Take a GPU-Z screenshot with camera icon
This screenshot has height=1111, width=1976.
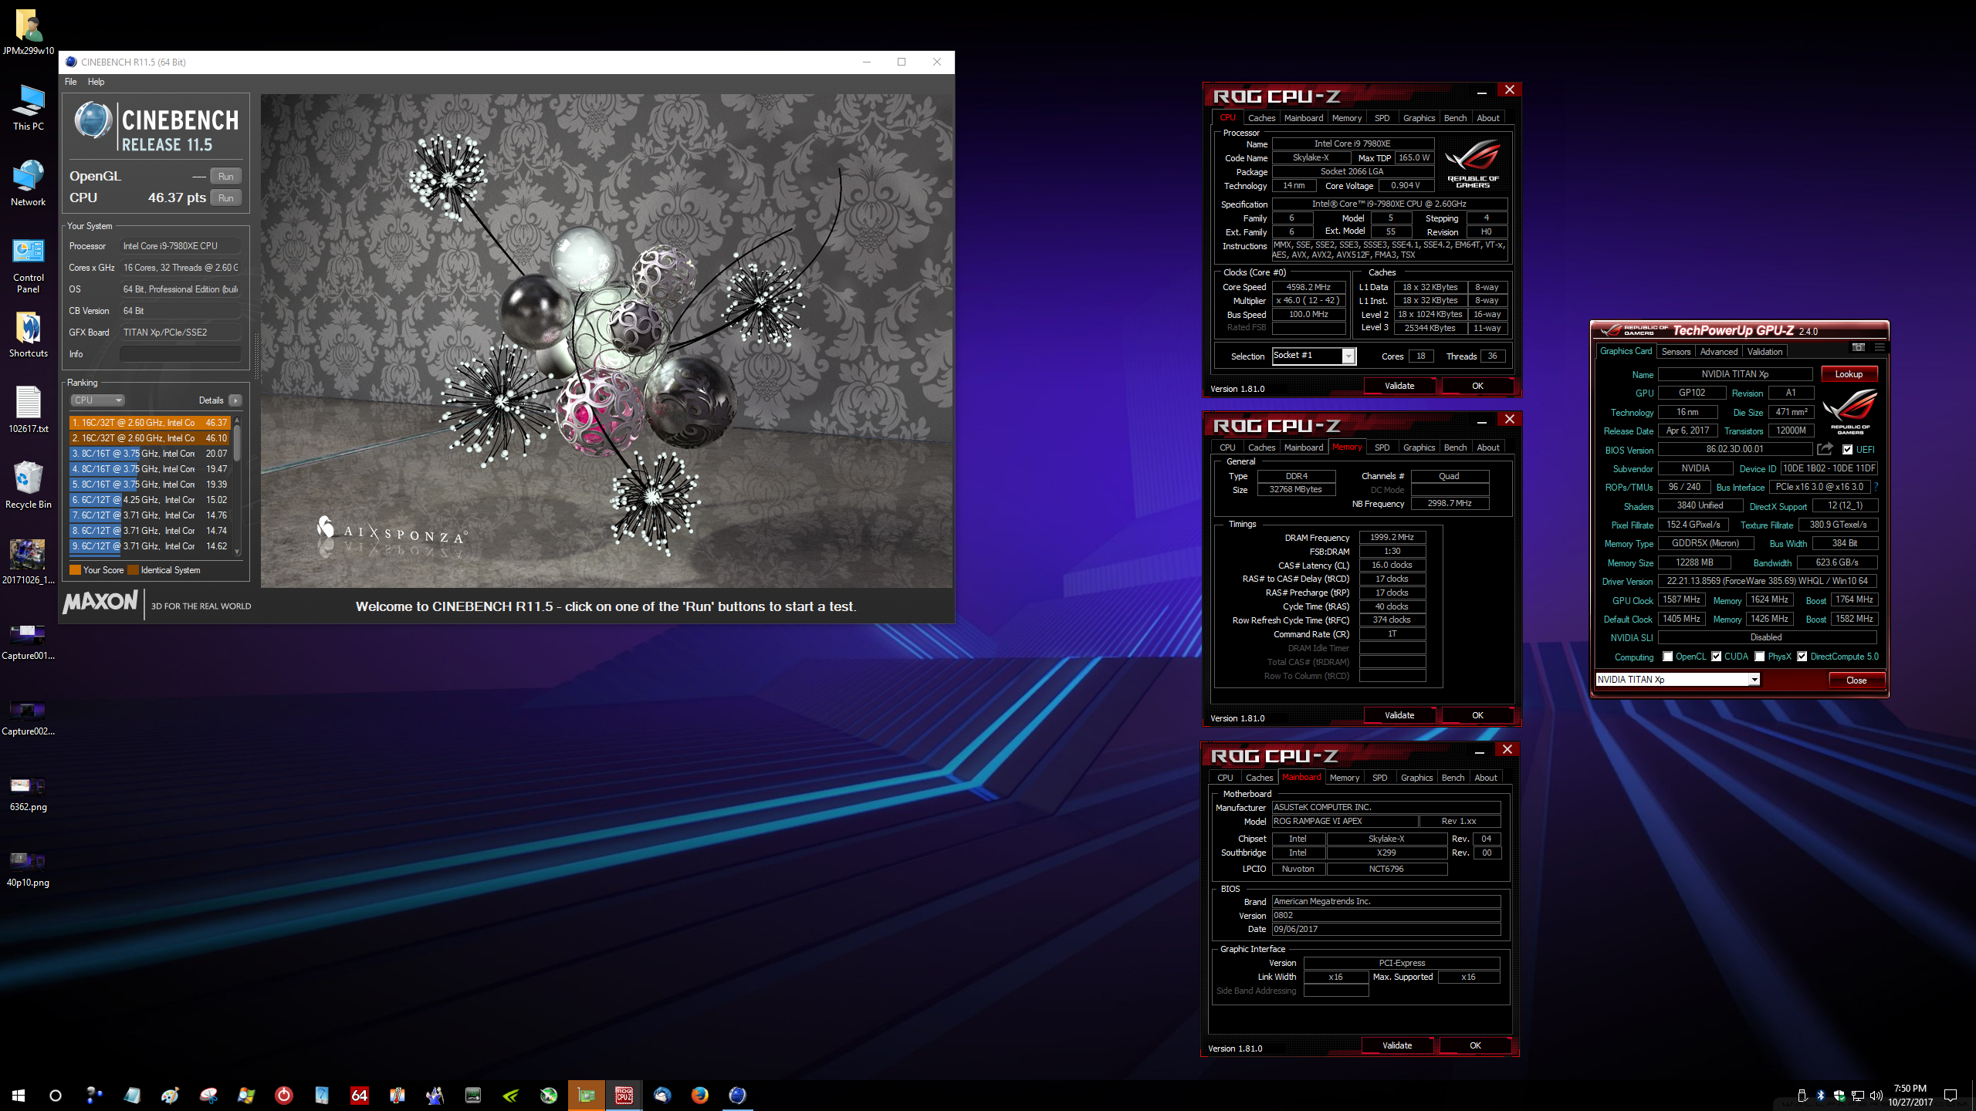(x=1858, y=347)
